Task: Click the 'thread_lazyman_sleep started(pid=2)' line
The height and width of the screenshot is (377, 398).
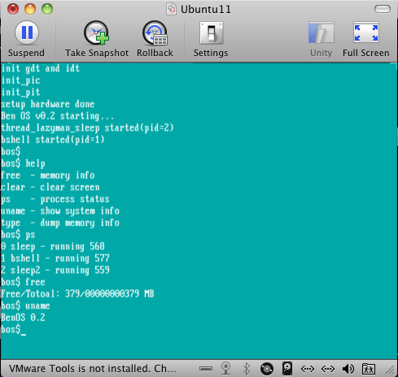Action: click(87, 128)
